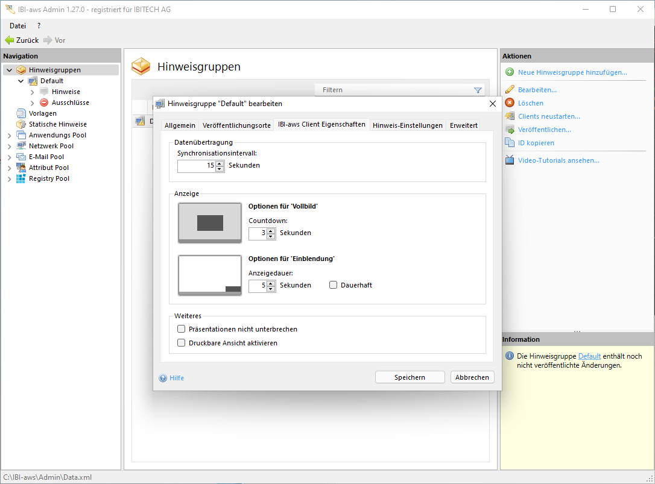Click the Default link in Information panel
Image resolution: width=655 pixels, height=484 pixels.
pos(589,356)
